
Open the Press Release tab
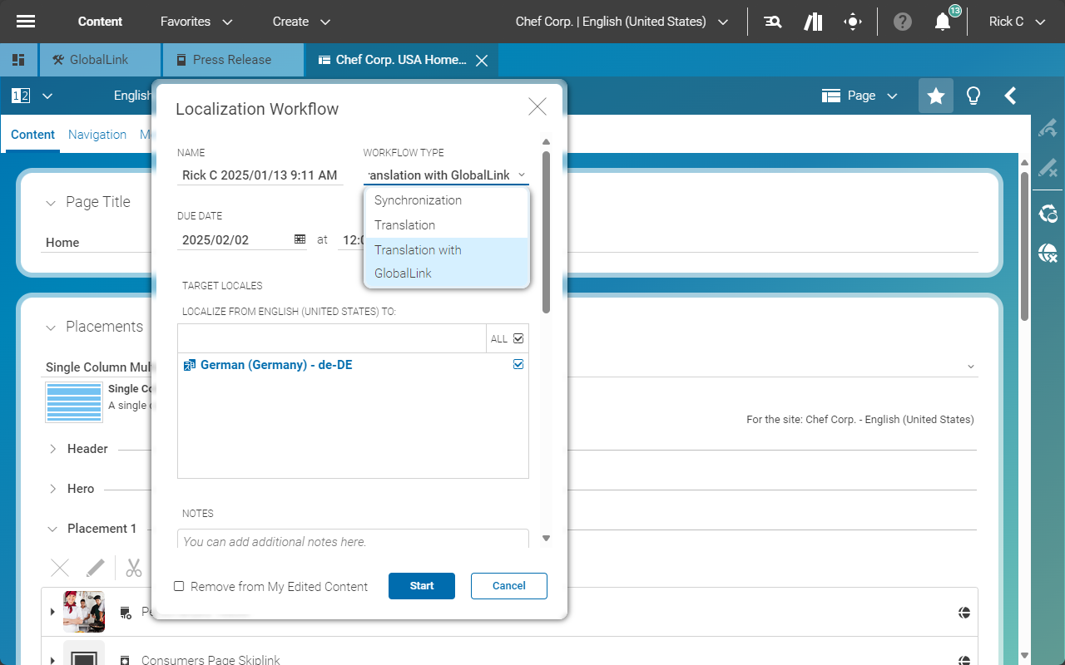click(x=231, y=59)
